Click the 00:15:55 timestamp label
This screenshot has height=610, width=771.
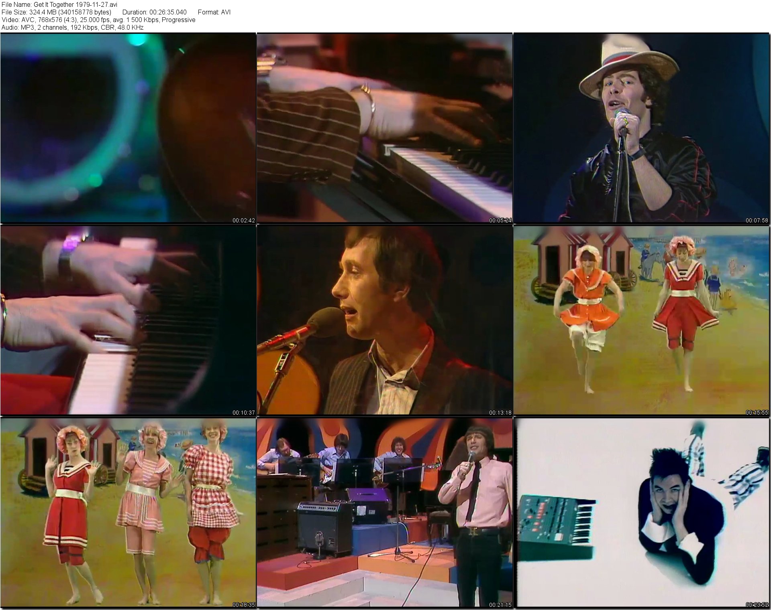tap(757, 412)
